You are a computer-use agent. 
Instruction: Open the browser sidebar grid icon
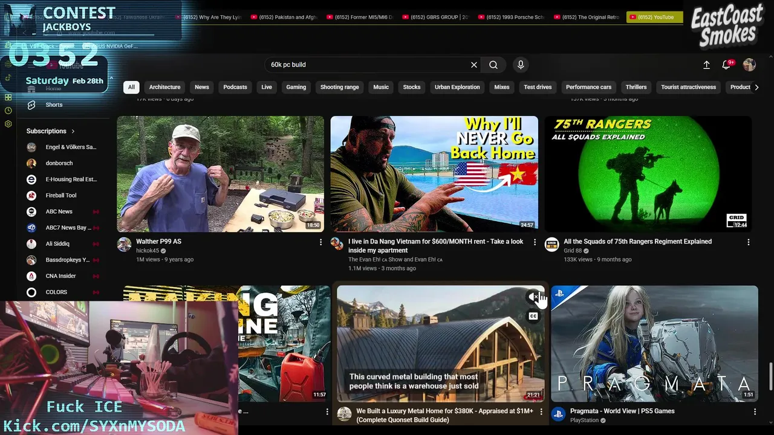point(8,97)
